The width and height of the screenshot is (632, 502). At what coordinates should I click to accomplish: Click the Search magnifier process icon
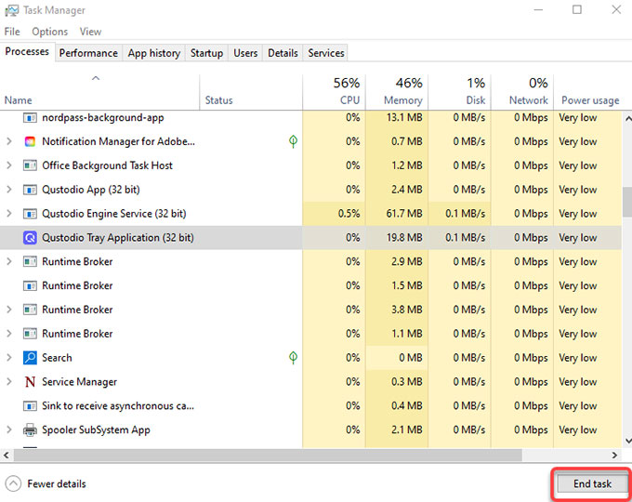pos(30,358)
